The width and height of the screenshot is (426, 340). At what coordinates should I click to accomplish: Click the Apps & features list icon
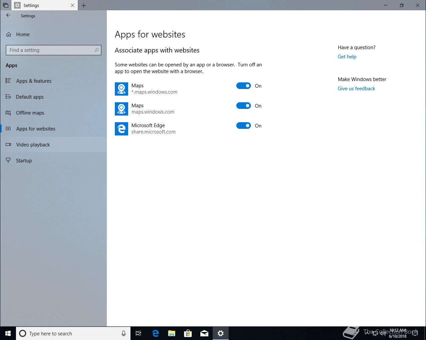coord(8,81)
